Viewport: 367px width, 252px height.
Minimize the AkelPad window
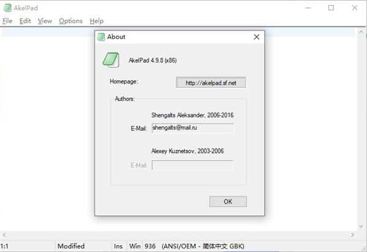(303, 8)
